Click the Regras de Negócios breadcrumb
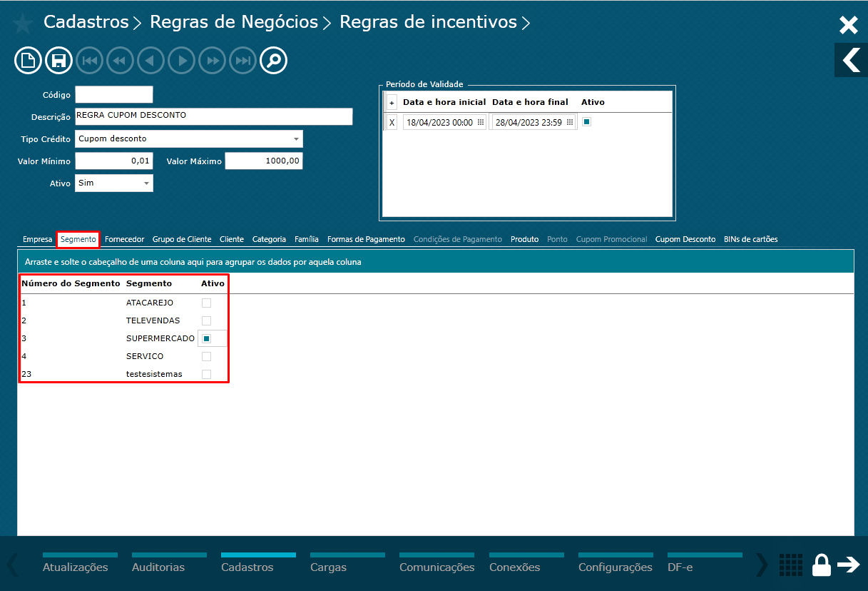Viewport: 868px width, 591px height. 234,22
